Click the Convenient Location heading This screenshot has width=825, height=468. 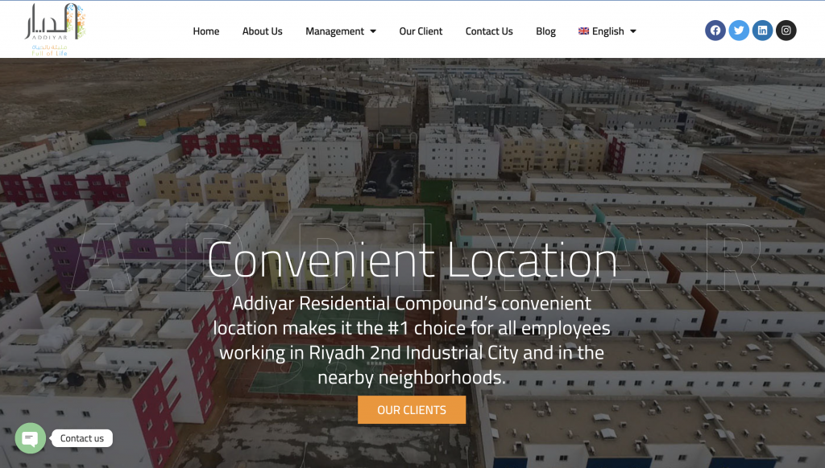pyautogui.click(x=412, y=260)
